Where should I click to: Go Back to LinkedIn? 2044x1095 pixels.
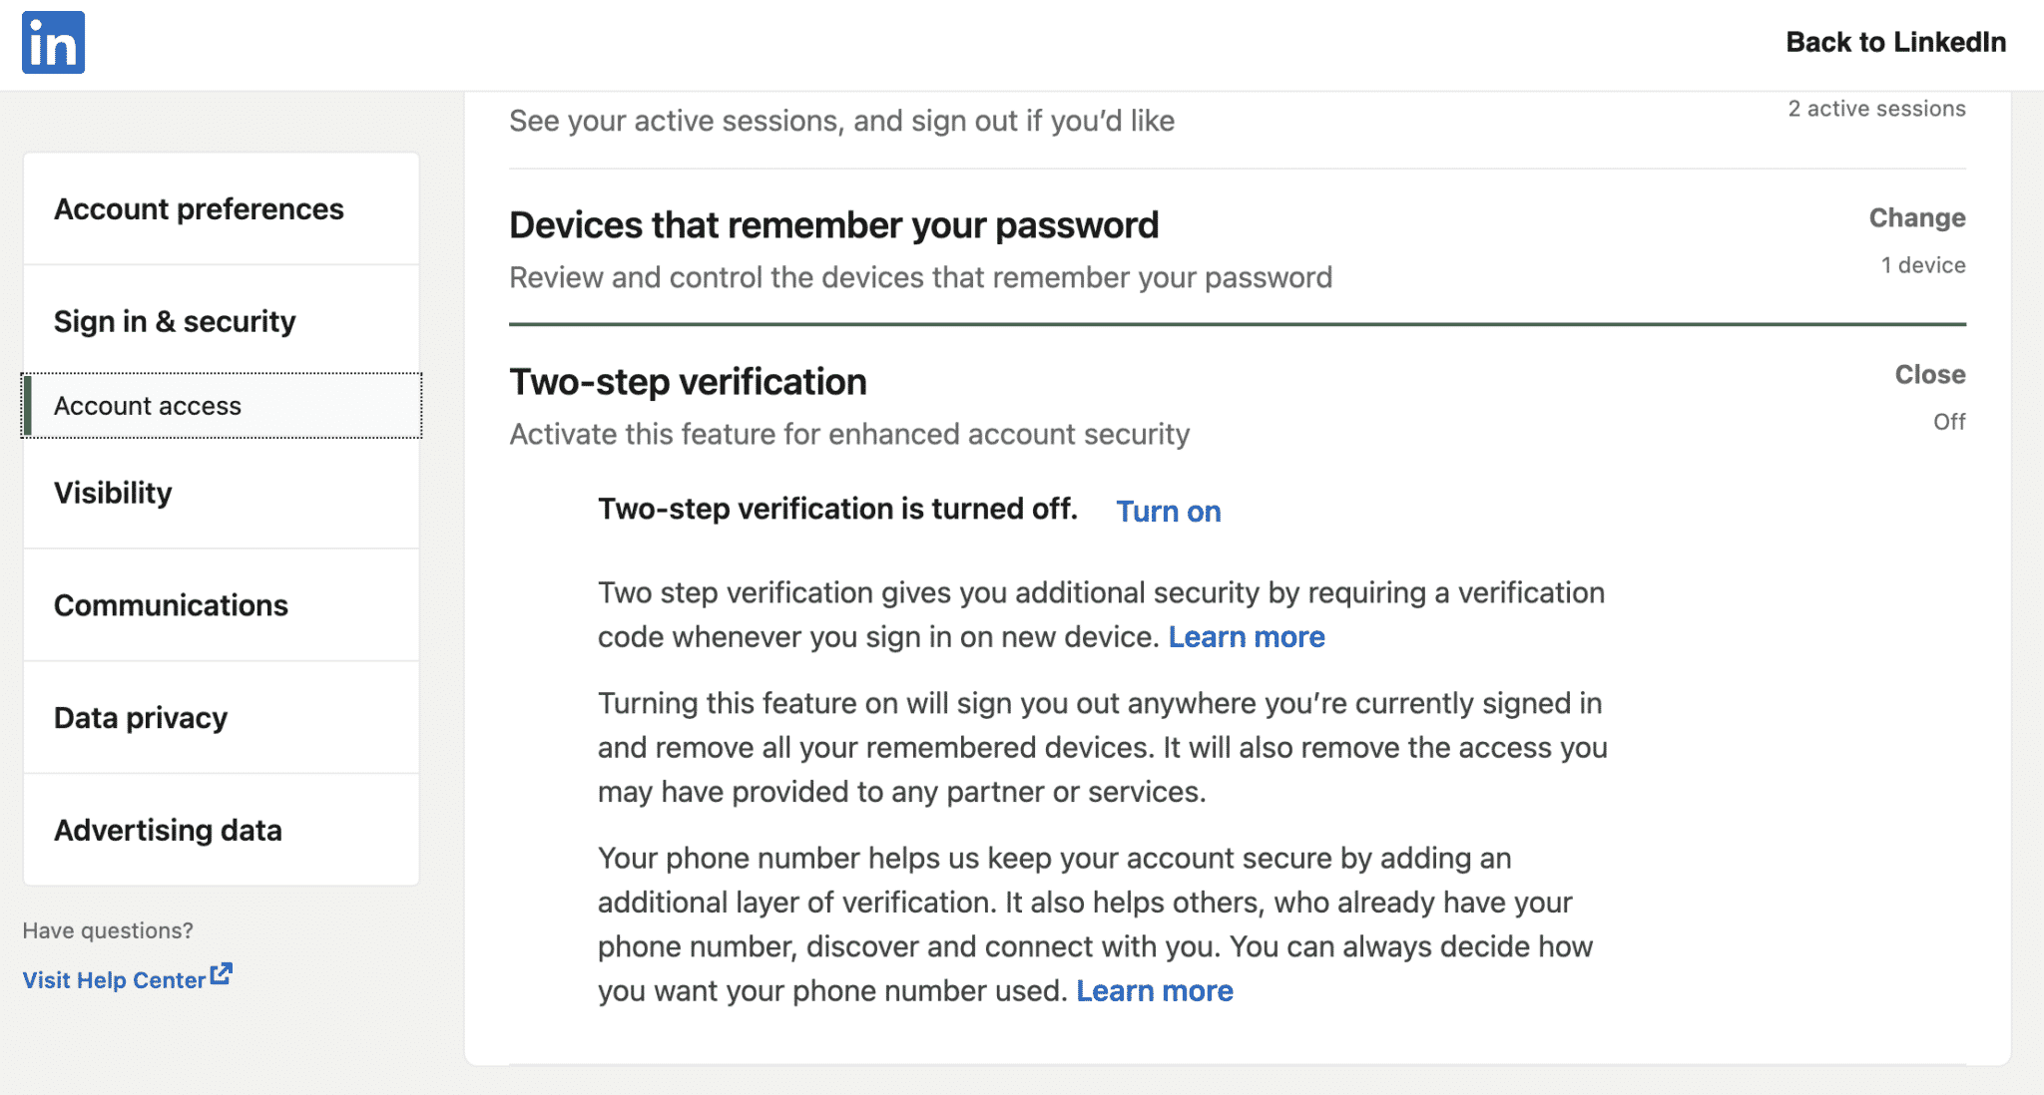click(x=1895, y=42)
